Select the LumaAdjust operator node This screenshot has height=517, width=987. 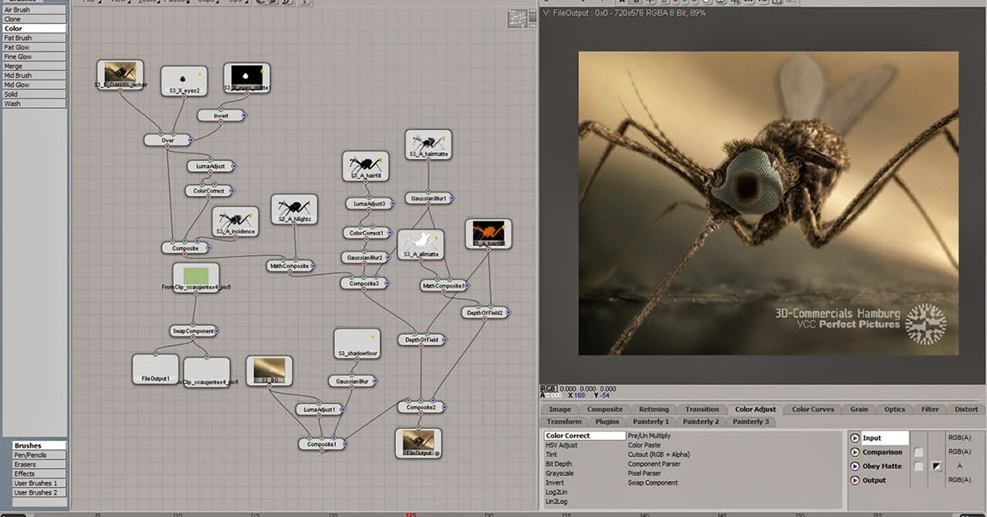[210, 166]
